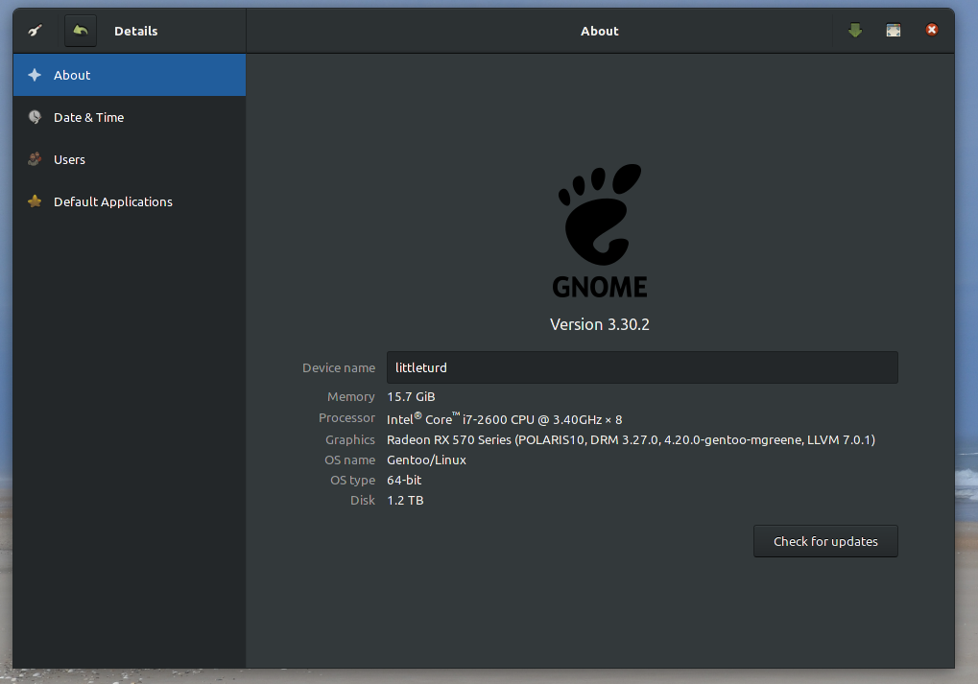Image resolution: width=978 pixels, height=684 pixels.
Task: Minimize the window with the green down arrow
Action: 855,30
